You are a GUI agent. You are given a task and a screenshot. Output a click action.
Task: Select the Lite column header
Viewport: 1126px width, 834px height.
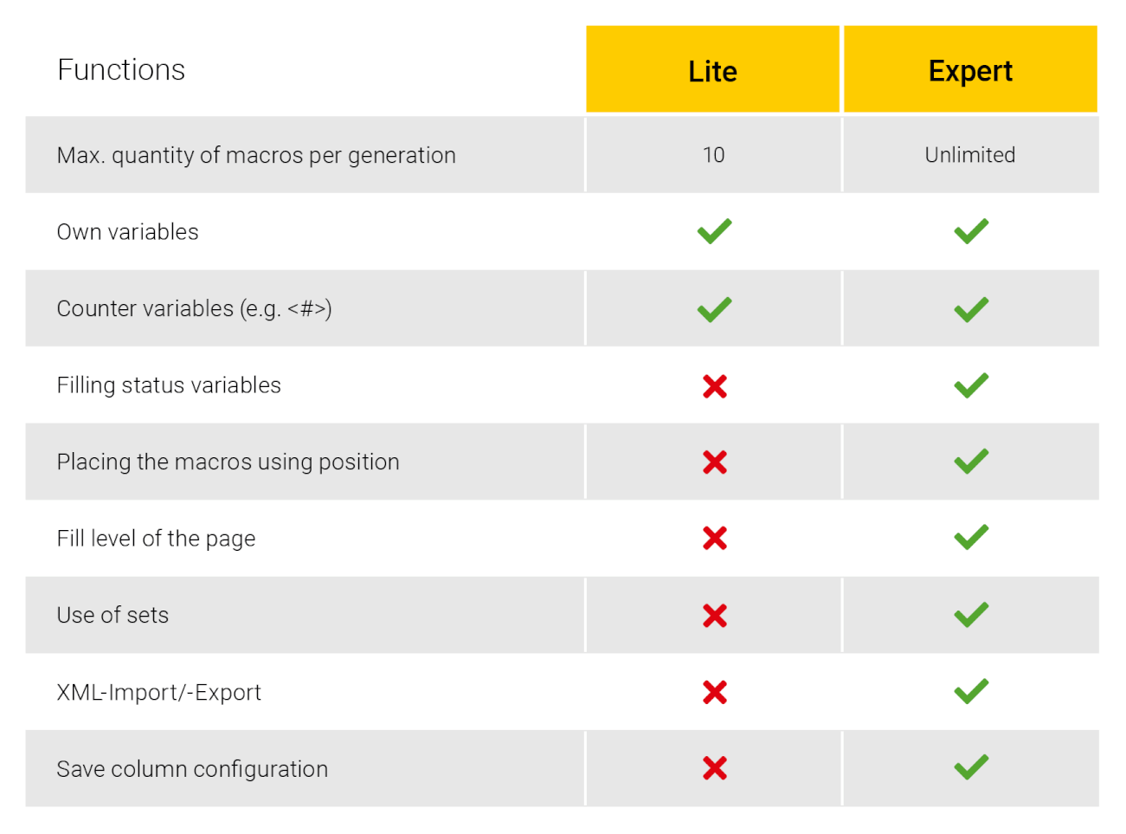[713, 70]
